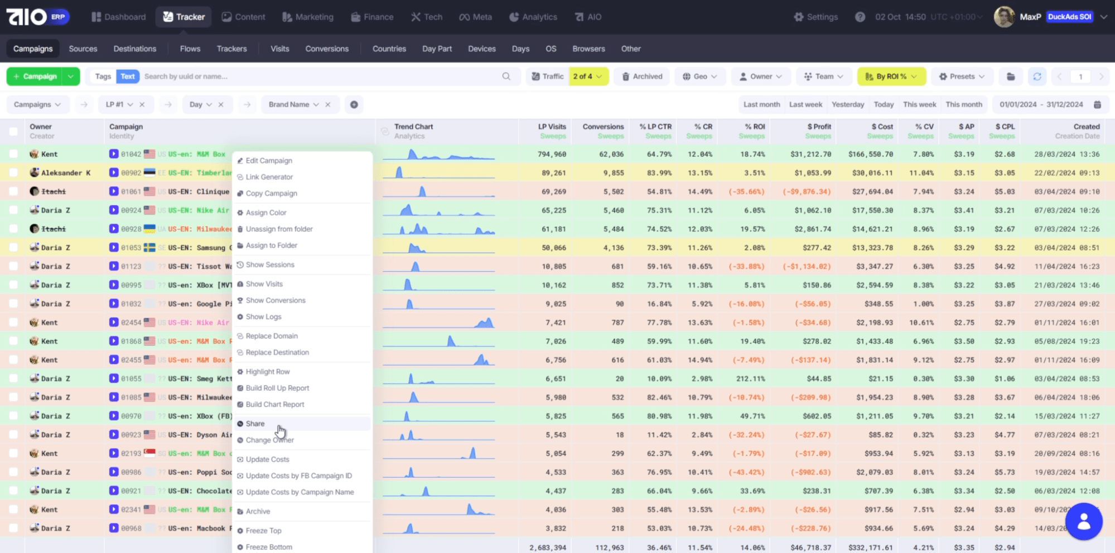The height and width of the screenshot is (553, 1115).
Task: Select the Aleksander K row checkbox
Action: click(13, 173)
